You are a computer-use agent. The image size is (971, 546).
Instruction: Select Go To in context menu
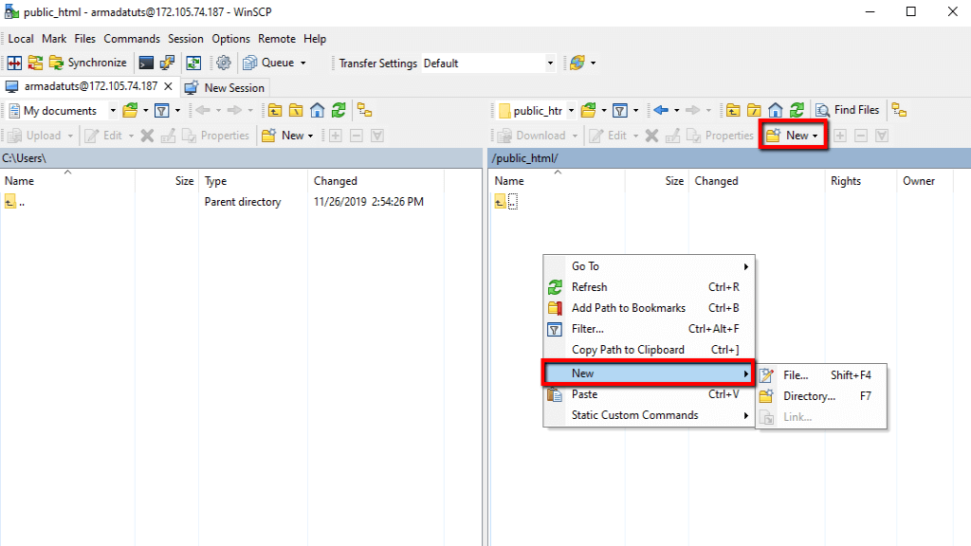(x=649, y=266)
